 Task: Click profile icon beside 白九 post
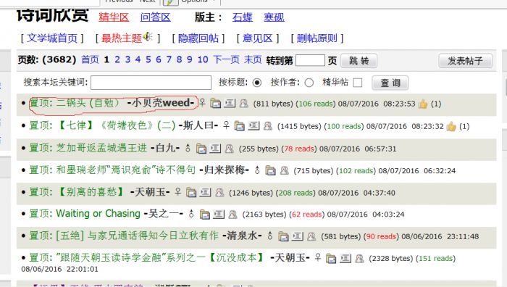230,149
